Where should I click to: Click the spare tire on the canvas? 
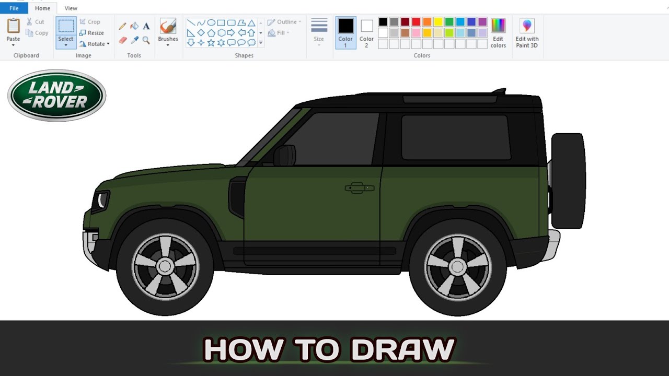coord(568,181)
